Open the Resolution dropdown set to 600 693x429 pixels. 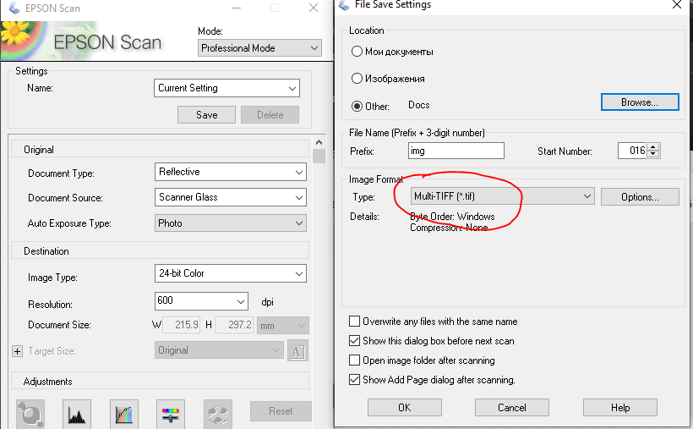pyautogui.click(x=201, y=301)
